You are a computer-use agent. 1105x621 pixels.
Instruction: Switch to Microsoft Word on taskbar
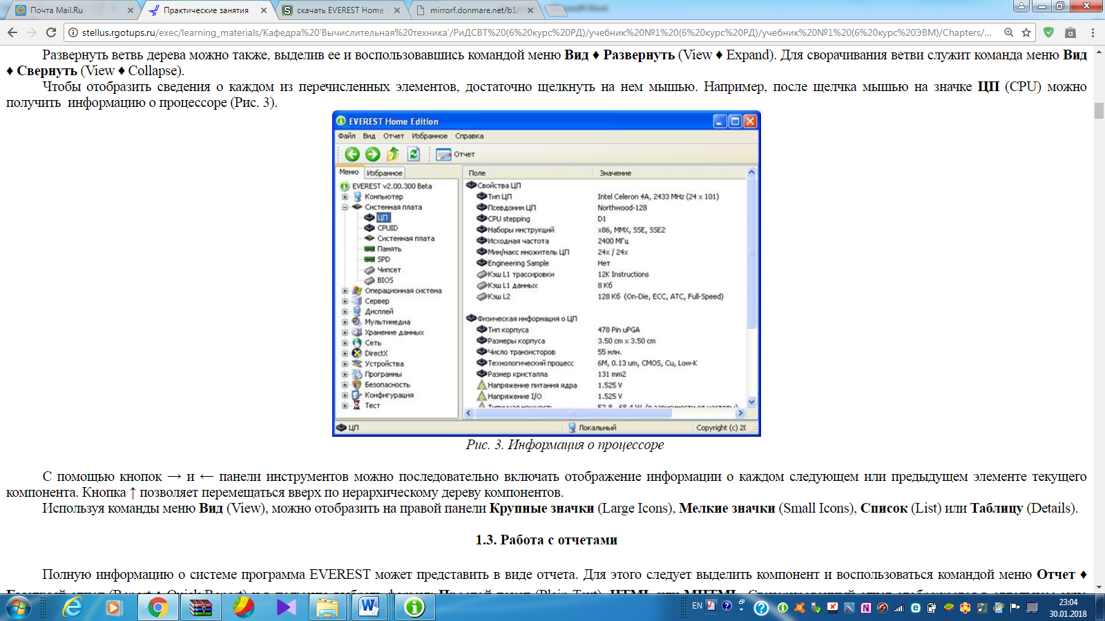coord(370,607)
